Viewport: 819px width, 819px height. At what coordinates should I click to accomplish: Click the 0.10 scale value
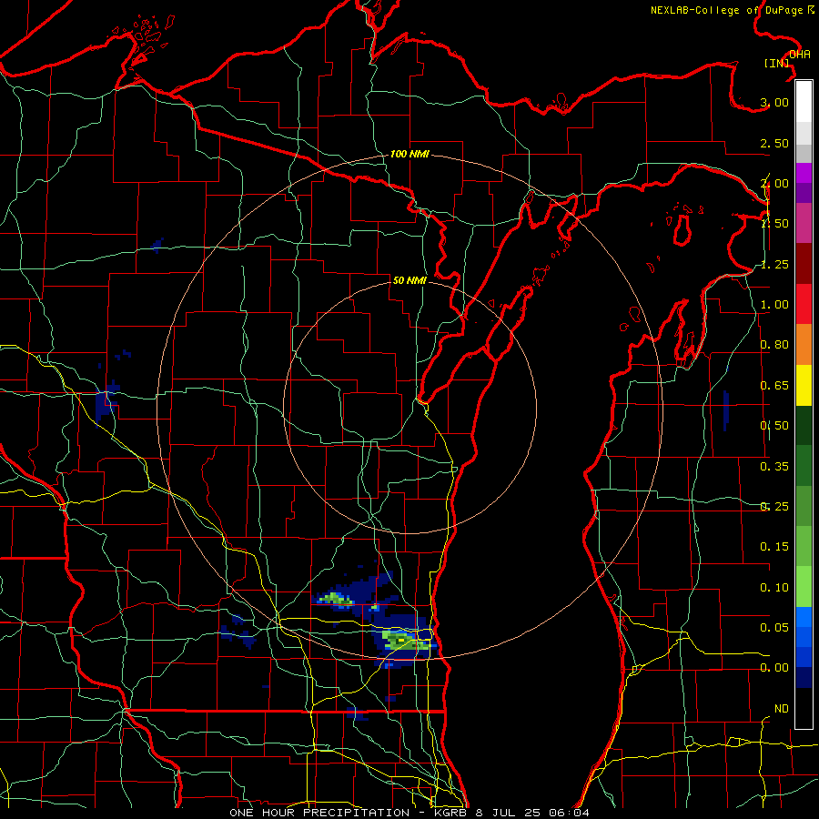coord(774,588)
